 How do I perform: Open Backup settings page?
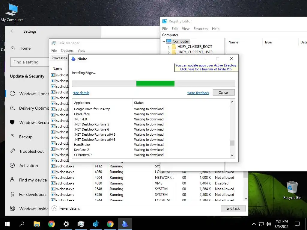pyautogui.click(x=26, y=137)
